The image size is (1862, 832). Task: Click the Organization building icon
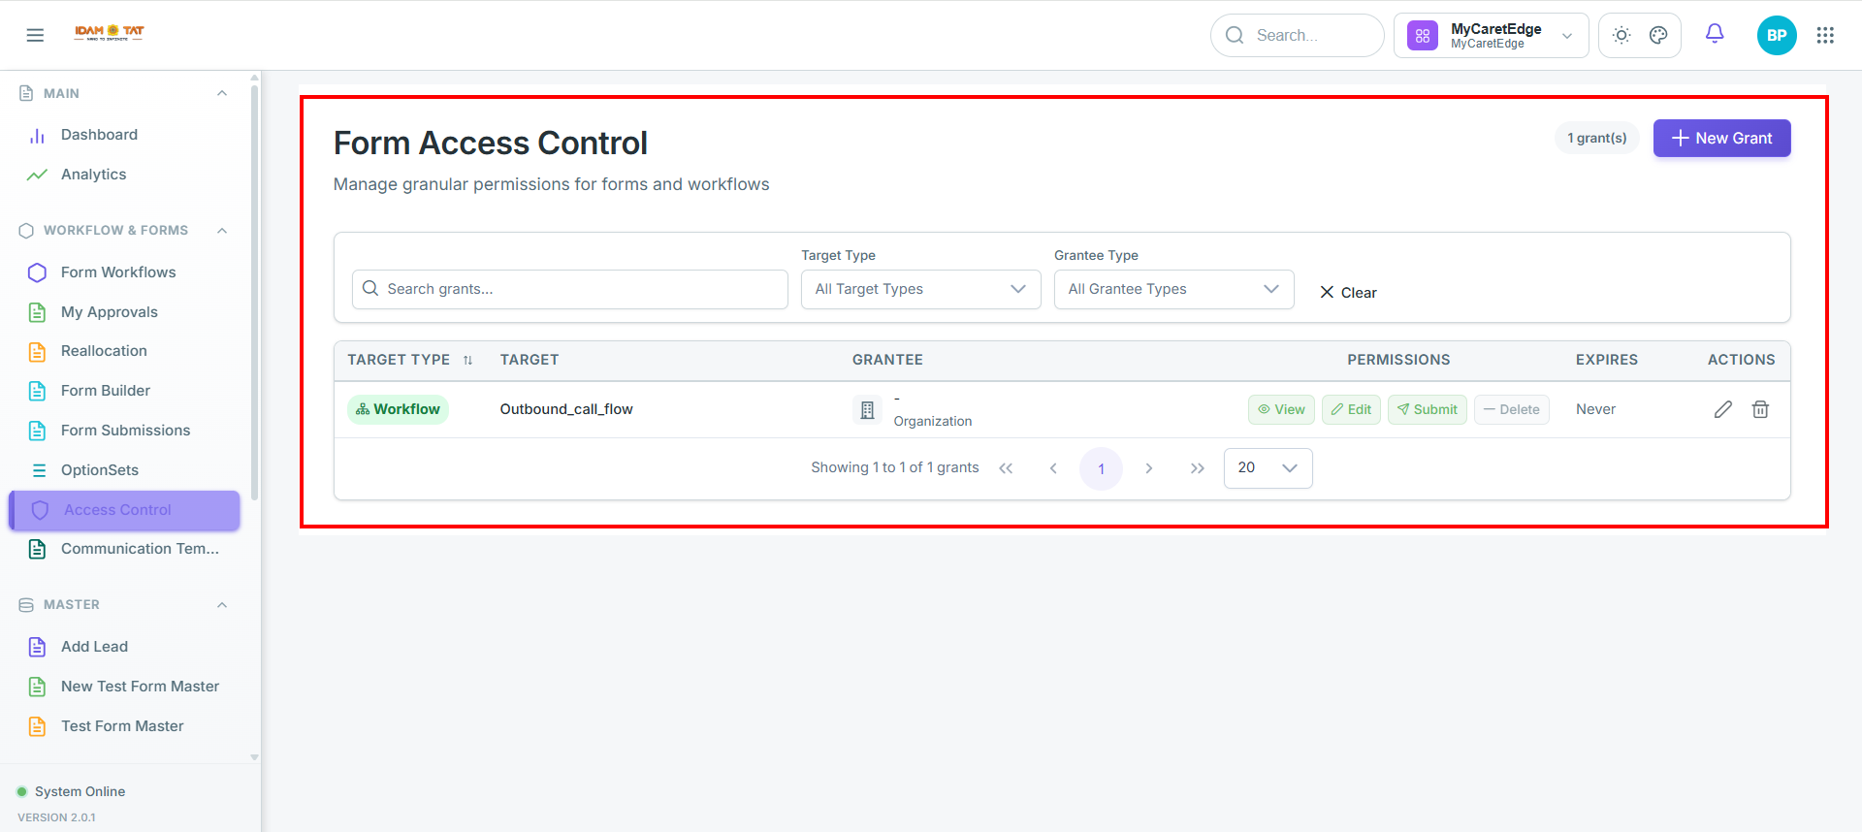[x=867, y=409]
